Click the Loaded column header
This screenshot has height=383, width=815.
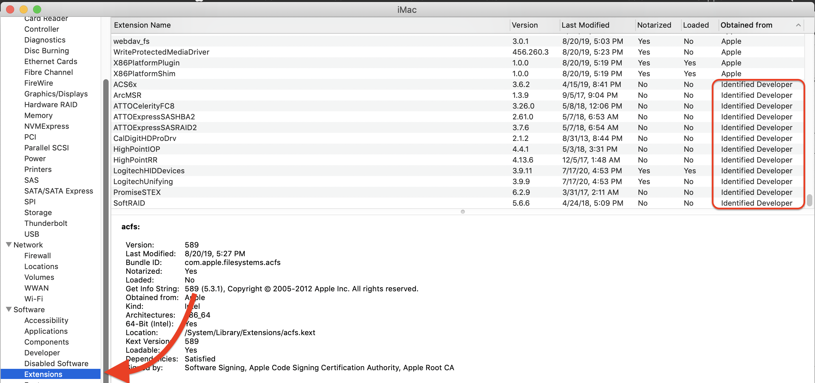click(696, 25)
